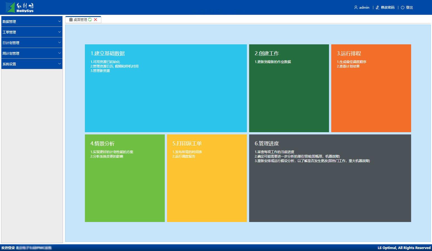Open the yellow 5.打印派工单 tile
Image resolution: width=432 pixels, height=251 pixels.
point(207,178)
